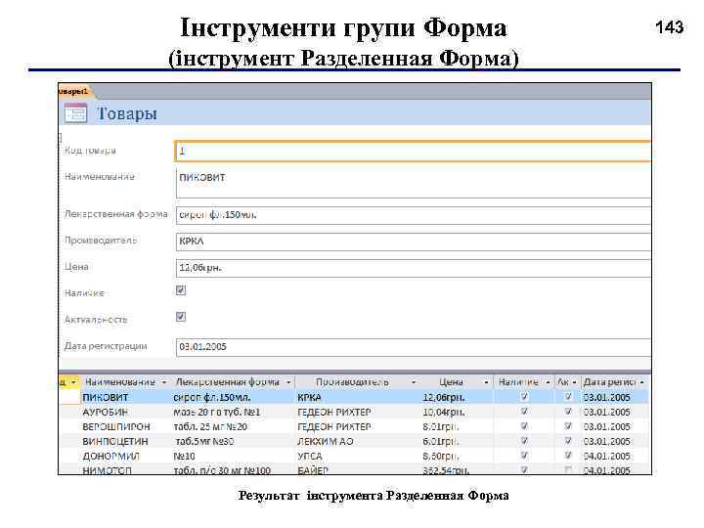704x528 pixels.
Task: Click into the Код товара field
Action: tap(413, 151)
